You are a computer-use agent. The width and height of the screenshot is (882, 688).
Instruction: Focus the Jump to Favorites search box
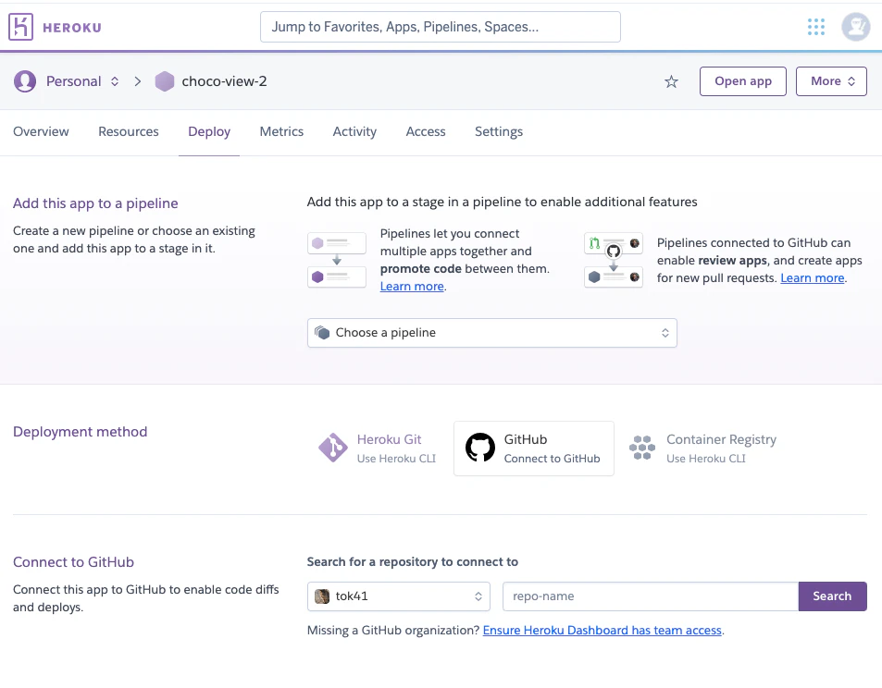point(440,27)
